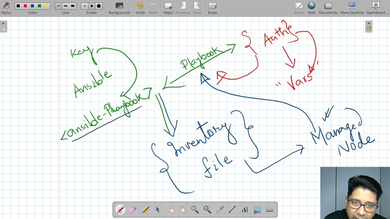390x219 pixels.
Task: Select the straight Line drawing tool
Action: tap(232, 210)
